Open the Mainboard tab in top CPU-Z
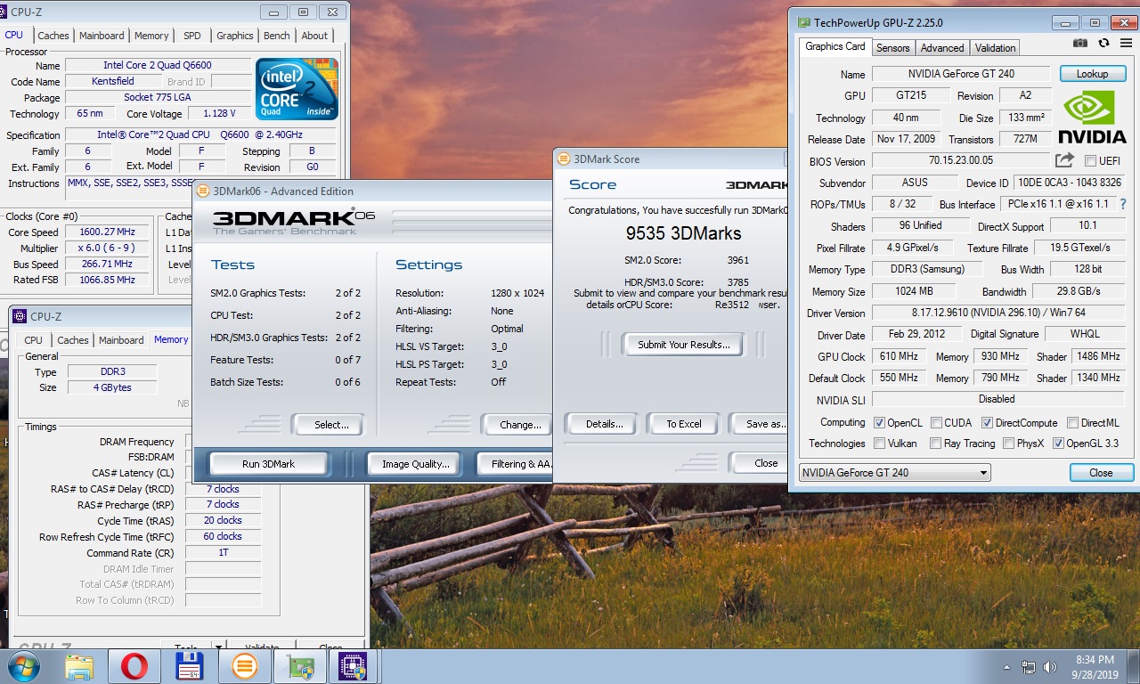The image size is (1140, 684). tap(102, 36)
